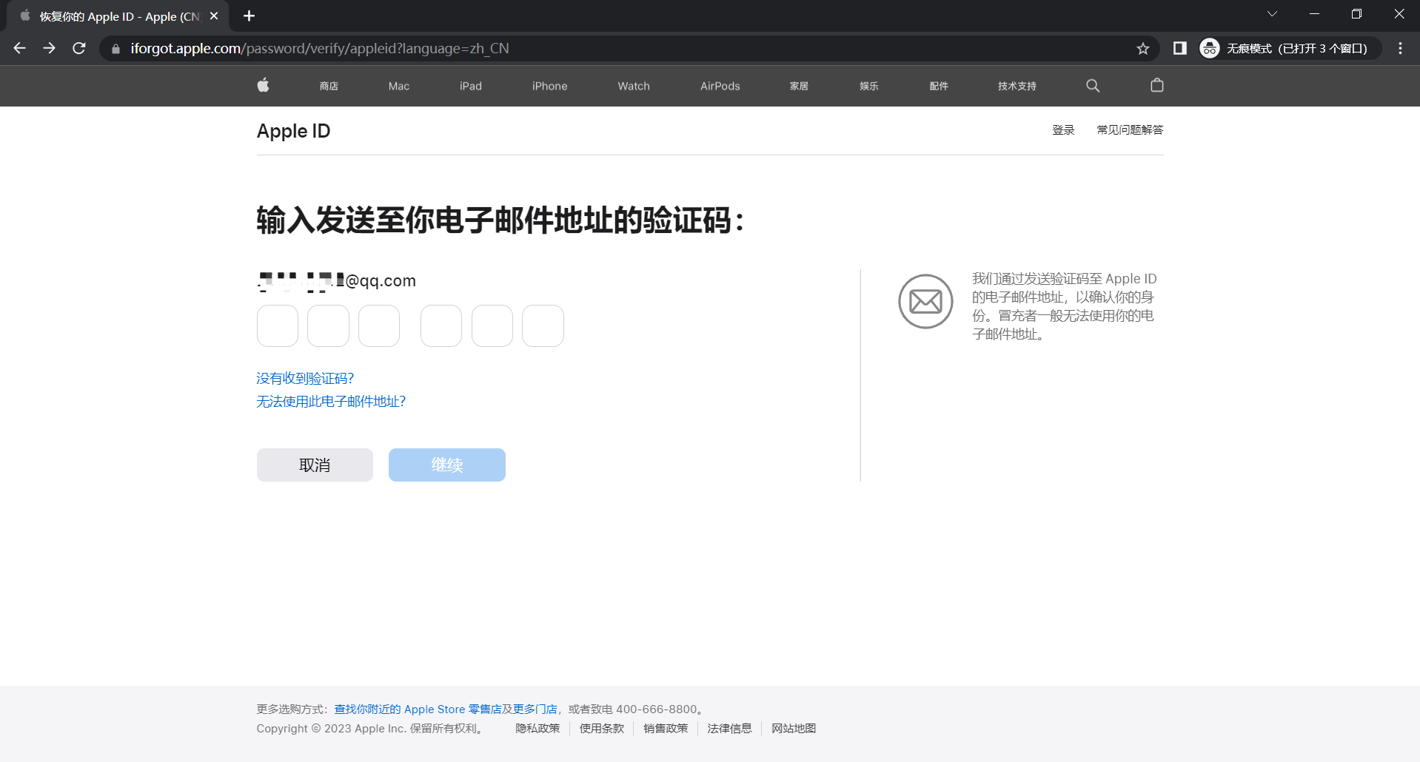
Task: Open the Chrome three-dot menu
Action: point(1400,48)
